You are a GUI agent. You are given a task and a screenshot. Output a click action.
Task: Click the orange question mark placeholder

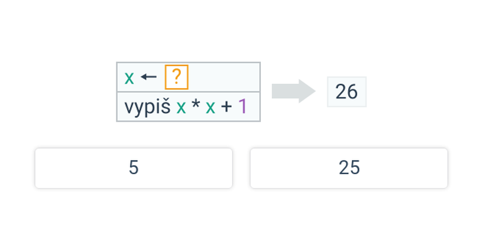[177, 77]
